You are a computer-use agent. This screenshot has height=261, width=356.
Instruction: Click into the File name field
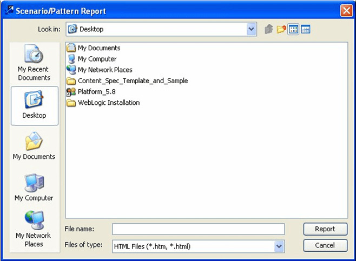pos(198,229)
